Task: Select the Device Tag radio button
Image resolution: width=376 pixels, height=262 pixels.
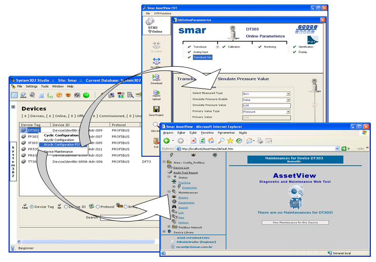Action: click(x=32, y=207)
